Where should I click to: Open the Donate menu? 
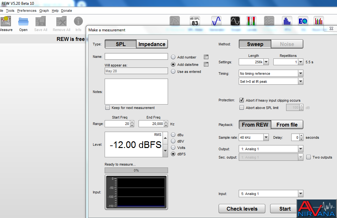[67, 11]
